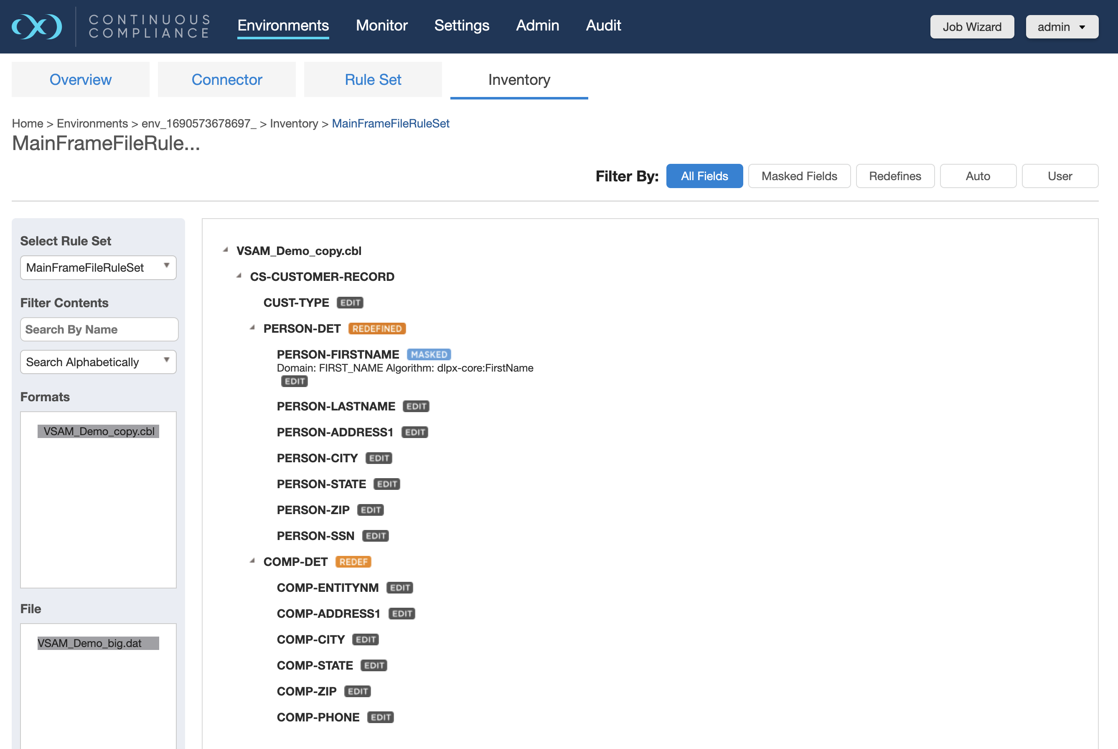Click EDIT badge beside COMP-PHONE
The image size is (1118, 749).
pos(381,718)
